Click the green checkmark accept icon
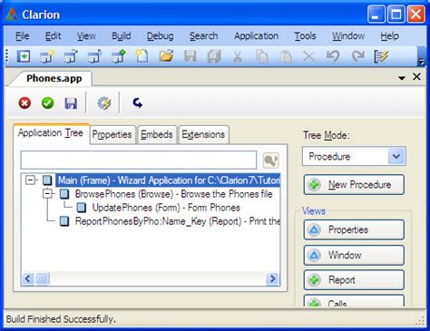Image resolution: width=430 pixels, height=331 pixels. (48, 103)
